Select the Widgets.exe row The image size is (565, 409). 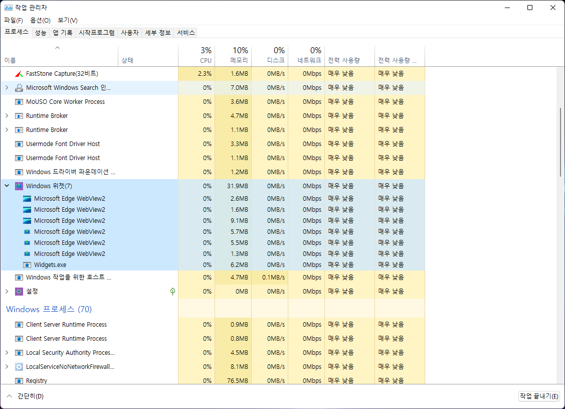point(213,265)
